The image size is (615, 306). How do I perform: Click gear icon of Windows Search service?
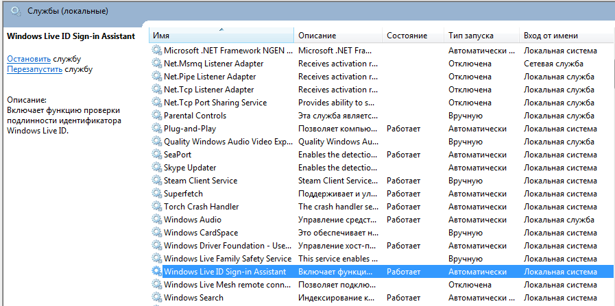tap(157, 297)
